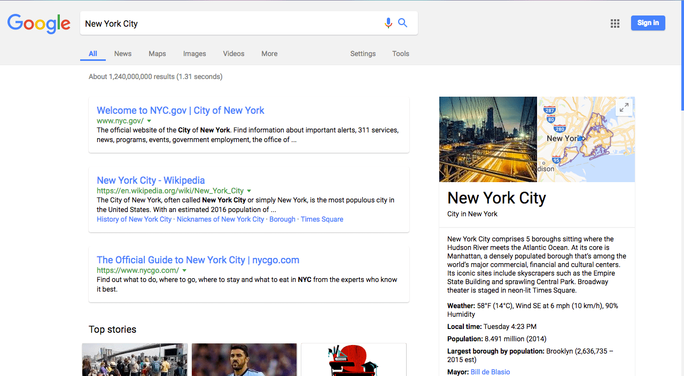Viewport: 684px width, 376px height.
Task: Click the 'Local time:' entry
Action: 492,327
